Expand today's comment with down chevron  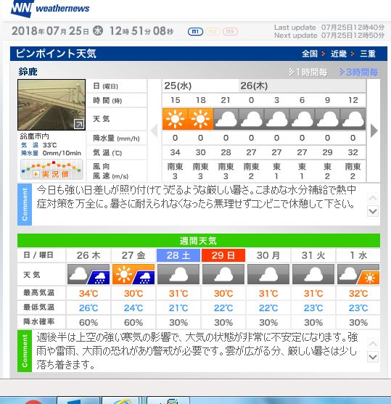tap(373, 211)
